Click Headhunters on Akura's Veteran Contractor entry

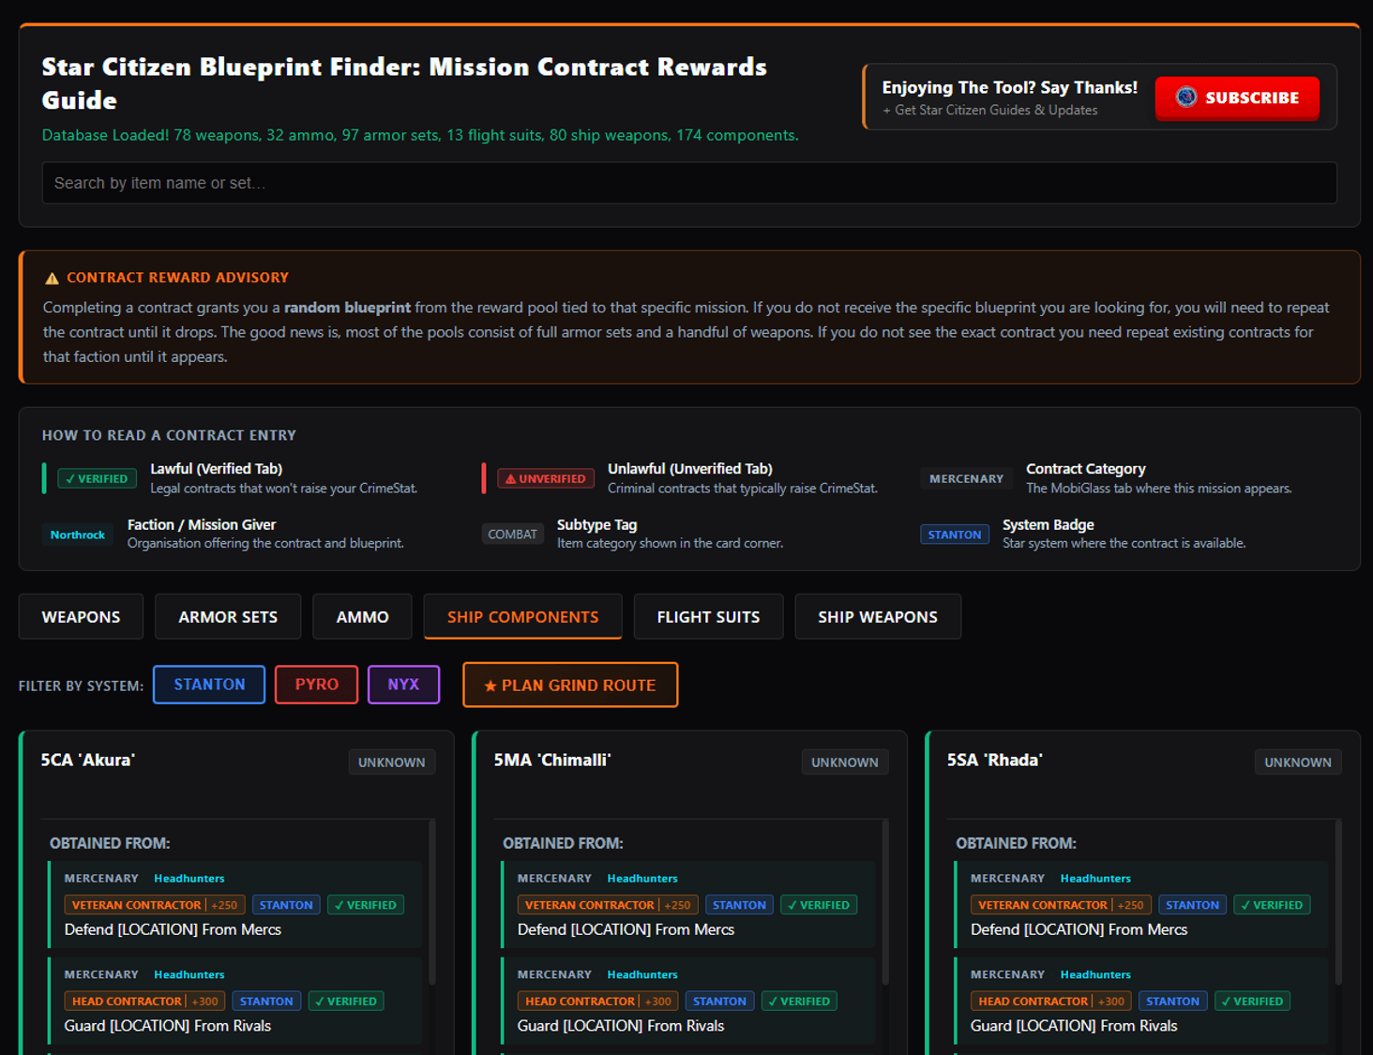point(189,879)
